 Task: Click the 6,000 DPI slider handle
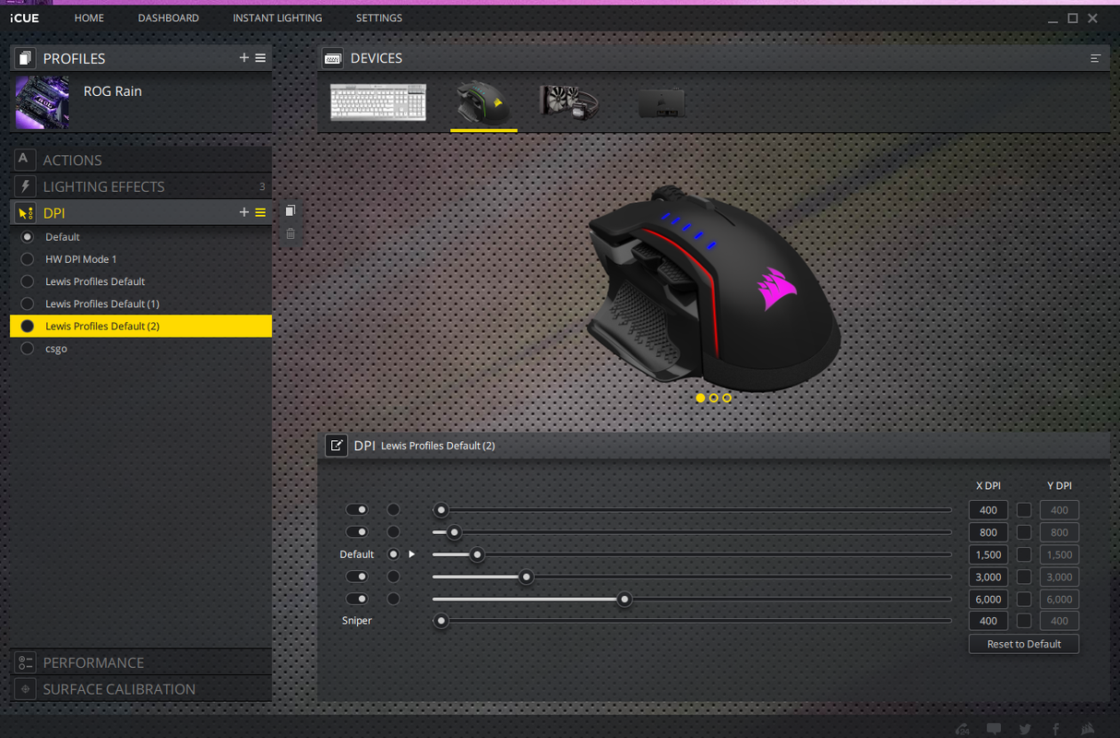(x=625, y=599)
